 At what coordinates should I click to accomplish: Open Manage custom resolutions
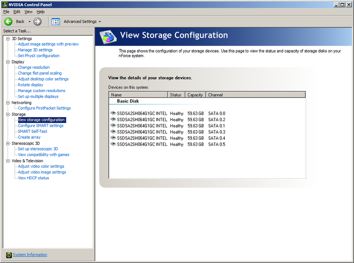click(42, 91)
